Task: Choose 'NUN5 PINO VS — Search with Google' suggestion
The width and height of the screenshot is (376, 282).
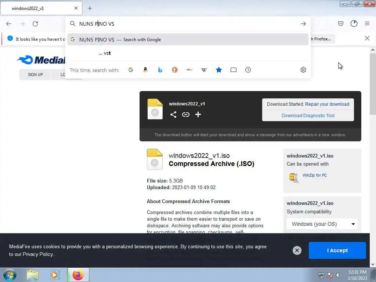Action: 188,40
